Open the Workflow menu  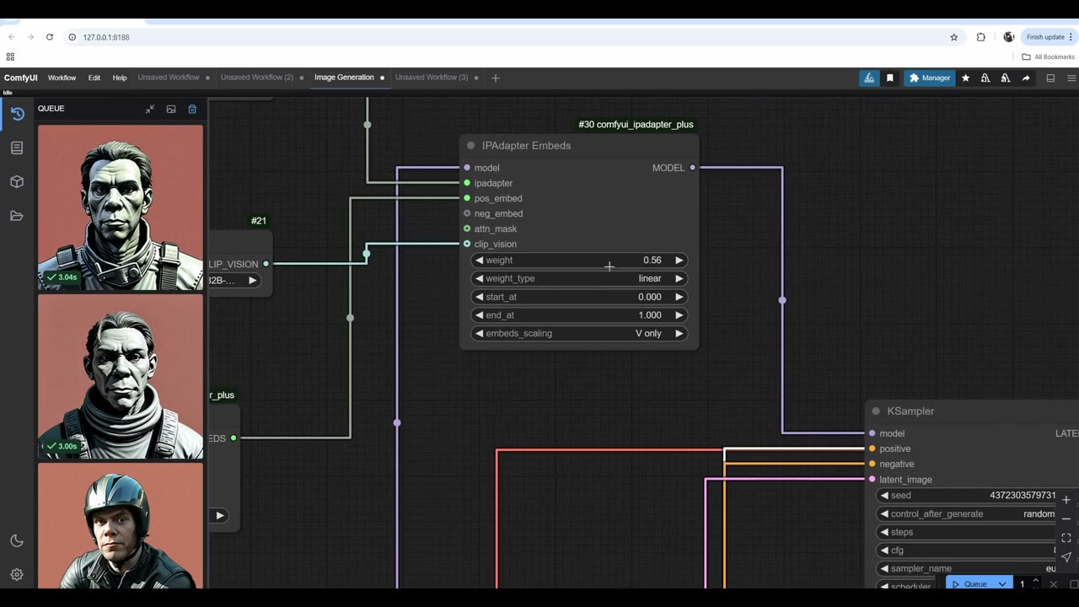coord(62,78)
